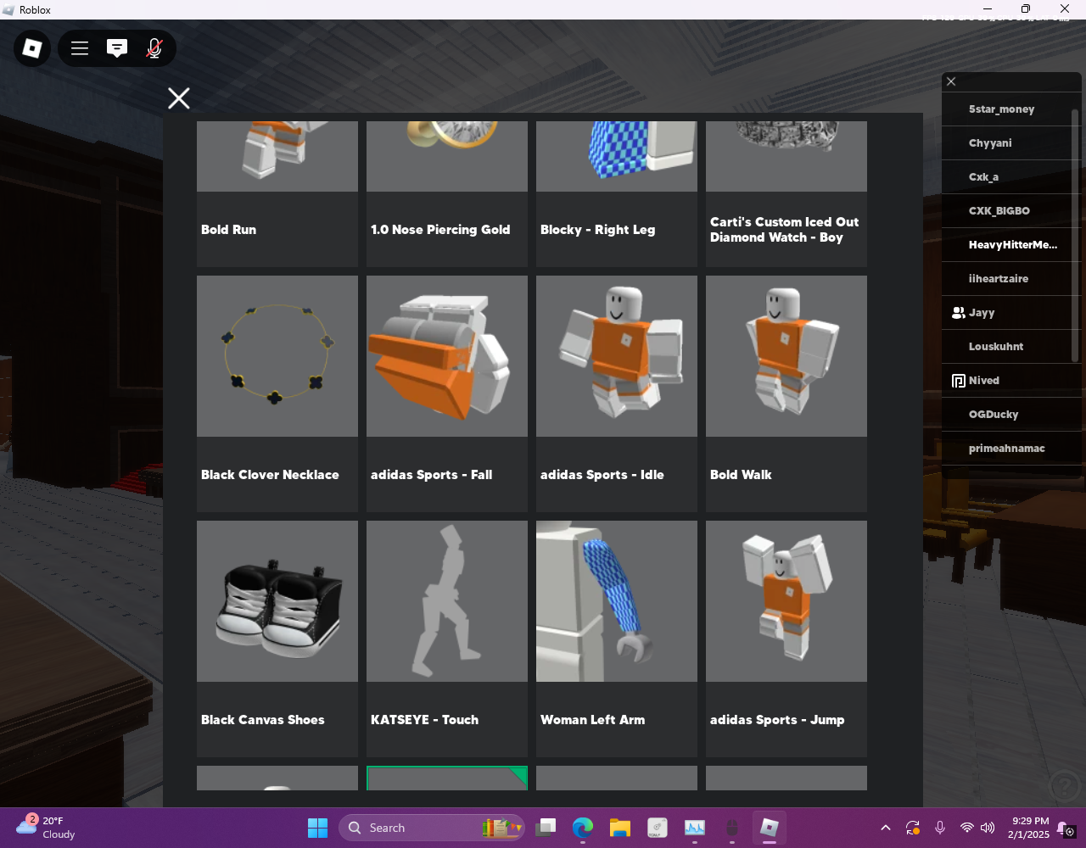
Task: Open the performance monitor graph app on taskbar
Action: point(695,828)
